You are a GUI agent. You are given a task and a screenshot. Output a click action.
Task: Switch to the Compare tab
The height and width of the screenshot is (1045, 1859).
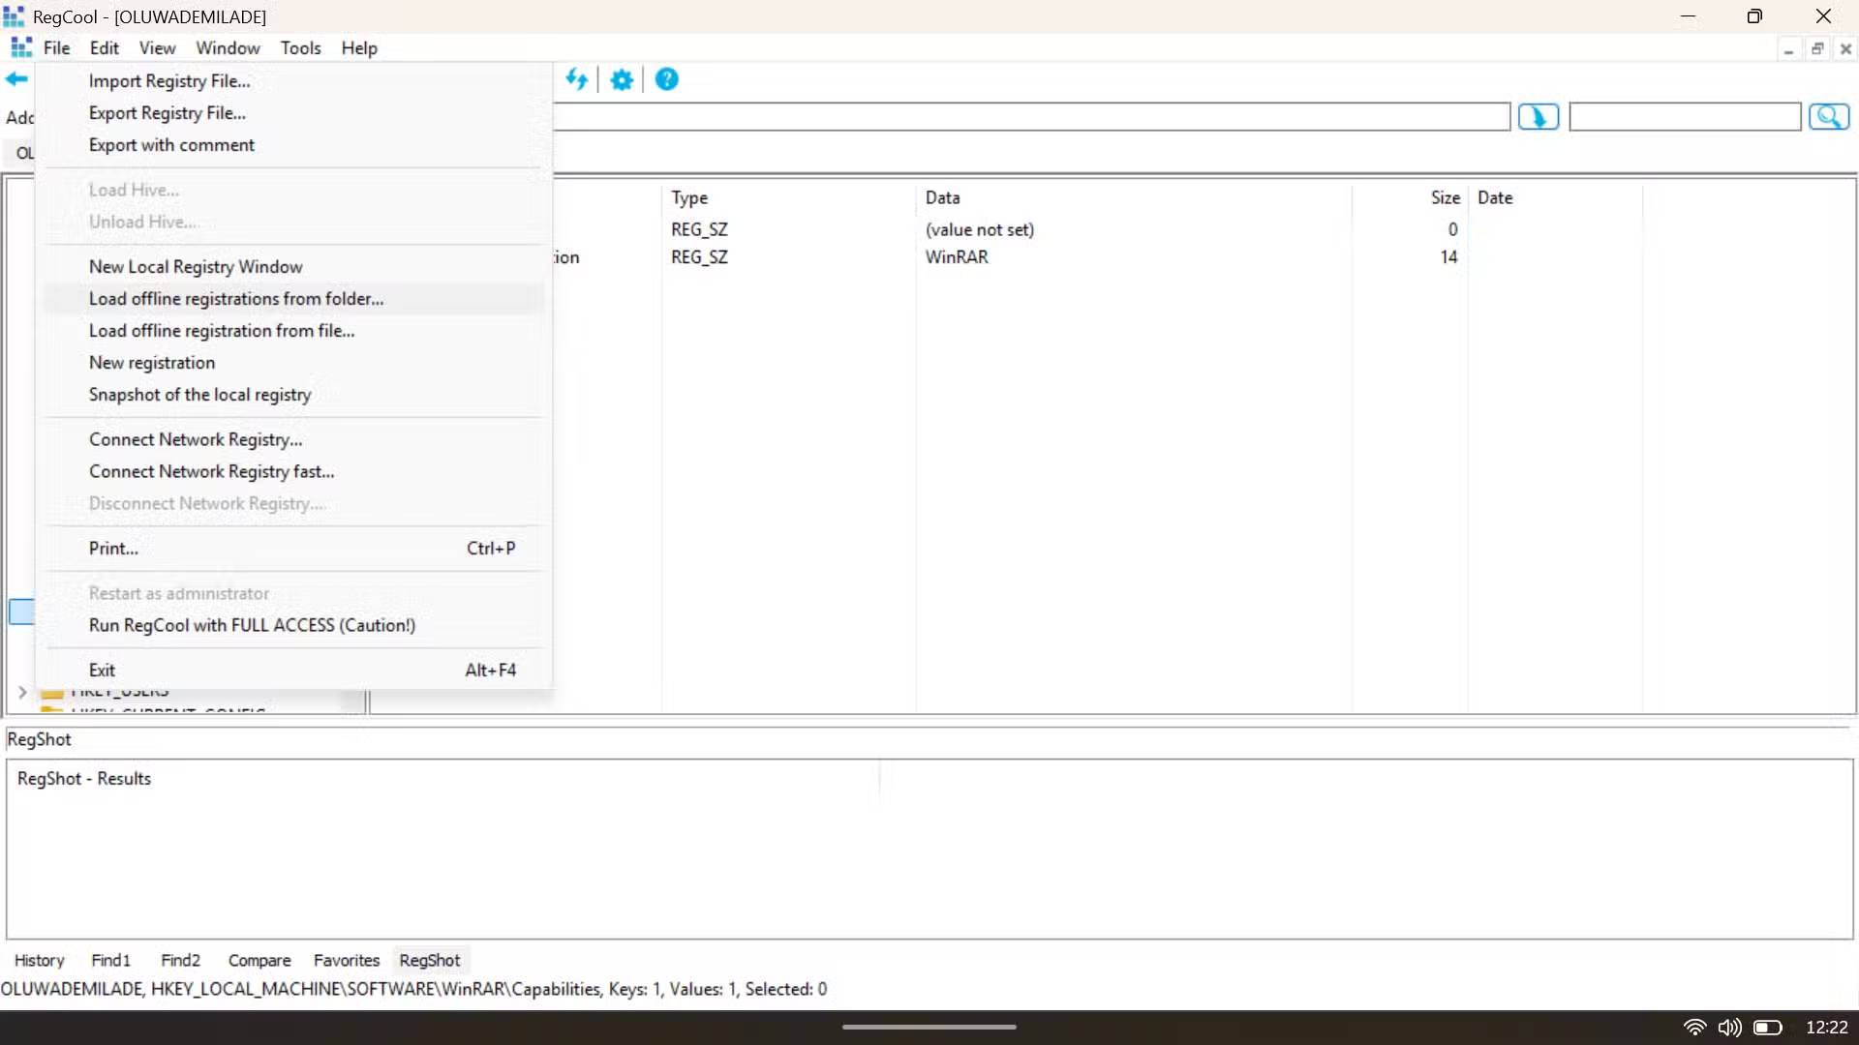click(259, 960)
